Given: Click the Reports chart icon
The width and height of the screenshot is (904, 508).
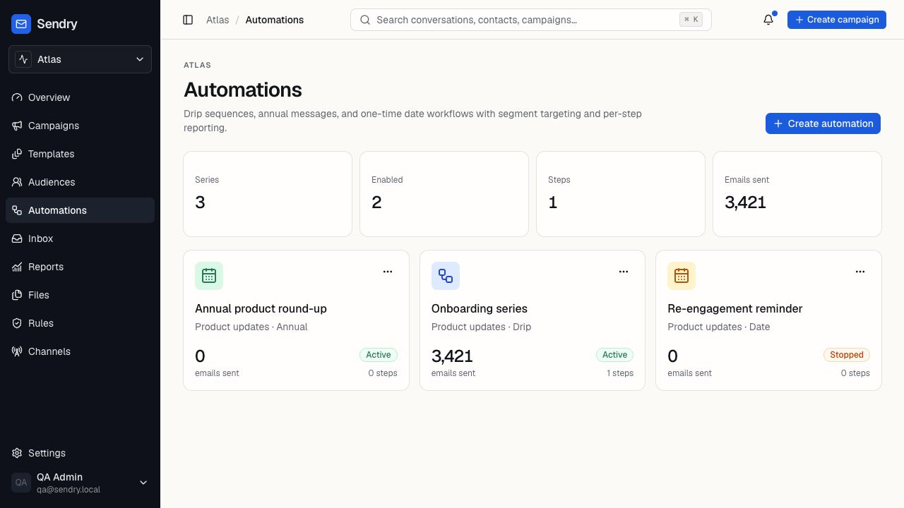Looking at the screenshot, I should coord(17,267).
